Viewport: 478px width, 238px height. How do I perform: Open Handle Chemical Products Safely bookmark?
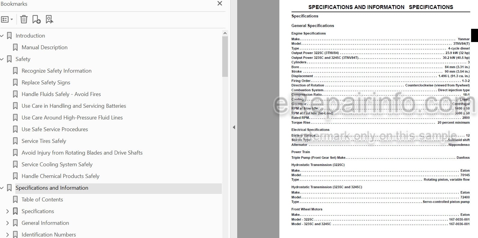click(60, 176)
